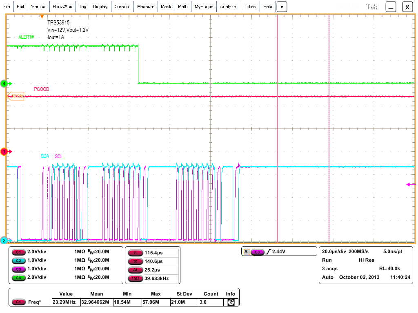Open the Measure menu
418x313 pixels.
[x=146, y=7]
